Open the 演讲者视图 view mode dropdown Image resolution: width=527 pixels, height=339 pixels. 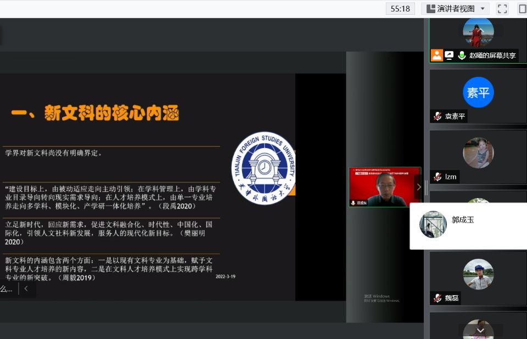[x=455, y=8]
